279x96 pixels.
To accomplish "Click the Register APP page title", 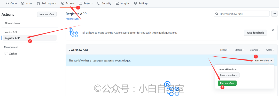I will 76,14.
